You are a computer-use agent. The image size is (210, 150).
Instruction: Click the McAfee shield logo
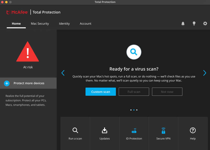pyautogui.click(x=8, y=12)
